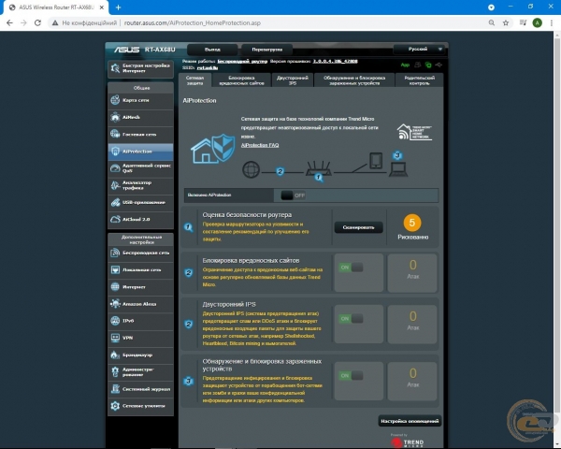
Task: Open Интернет WAN settings in sidebar
Action: [140, 287]
